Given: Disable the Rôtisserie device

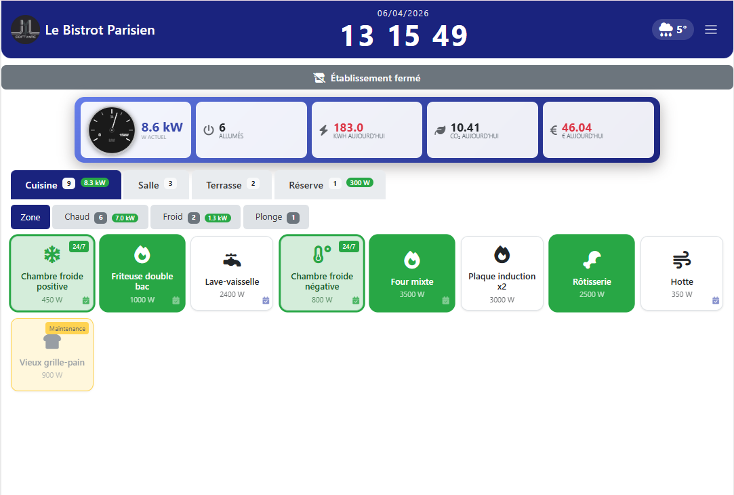Looking at the screenshot, I should point(591,273).
